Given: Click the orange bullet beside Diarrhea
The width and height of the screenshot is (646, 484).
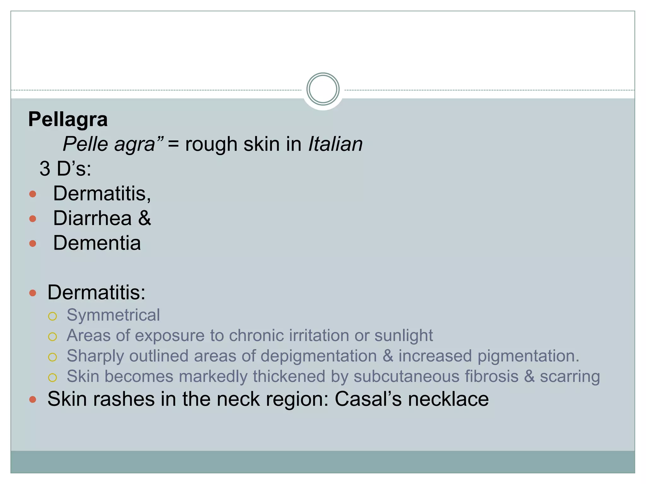Looking at the screenshot, I should (x=32, y=218).
